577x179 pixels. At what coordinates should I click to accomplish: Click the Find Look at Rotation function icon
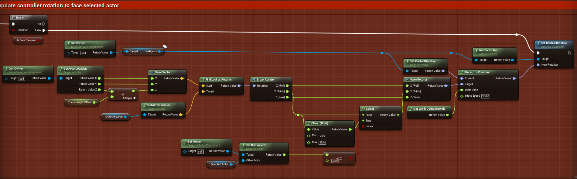pyautogui.click(x=203, y=80)
